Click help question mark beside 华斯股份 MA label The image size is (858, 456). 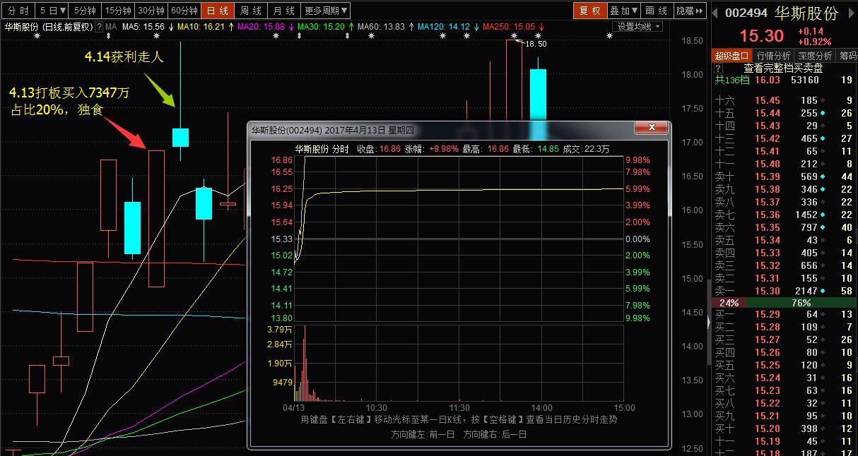(x=99, y=27)
